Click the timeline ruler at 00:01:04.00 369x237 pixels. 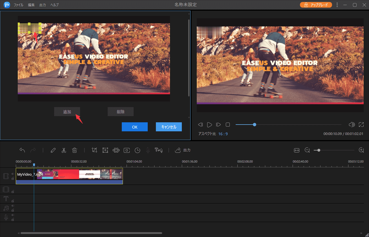pyautogui.click(x=134, y=162)
